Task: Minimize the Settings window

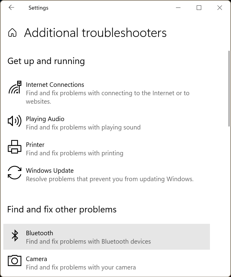Action: click(x=178, y=8)
